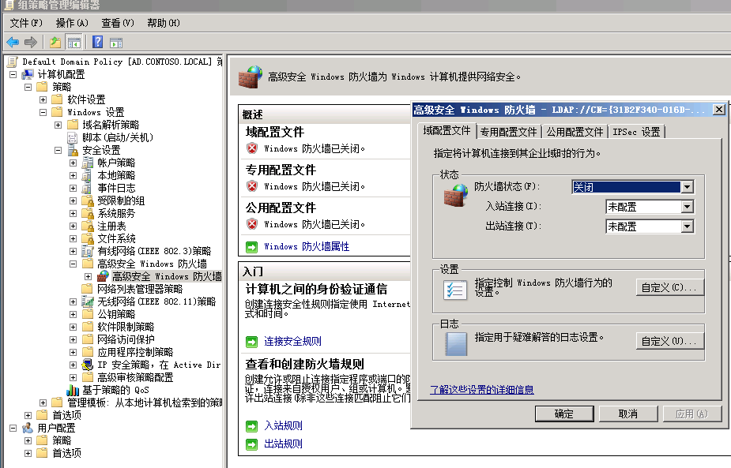731x468 pixels.
Task: Click the 取消 button
Action: pos(628,414)
